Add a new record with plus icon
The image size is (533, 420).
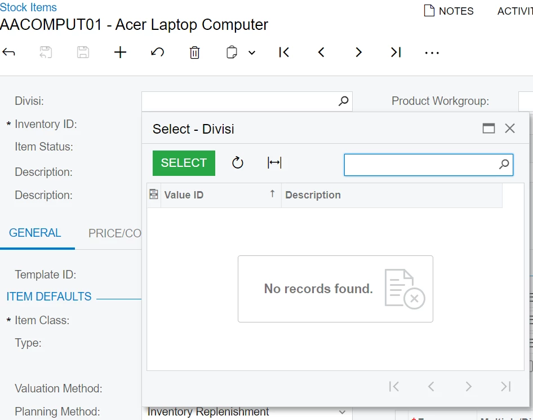click(x=120, y=52)
